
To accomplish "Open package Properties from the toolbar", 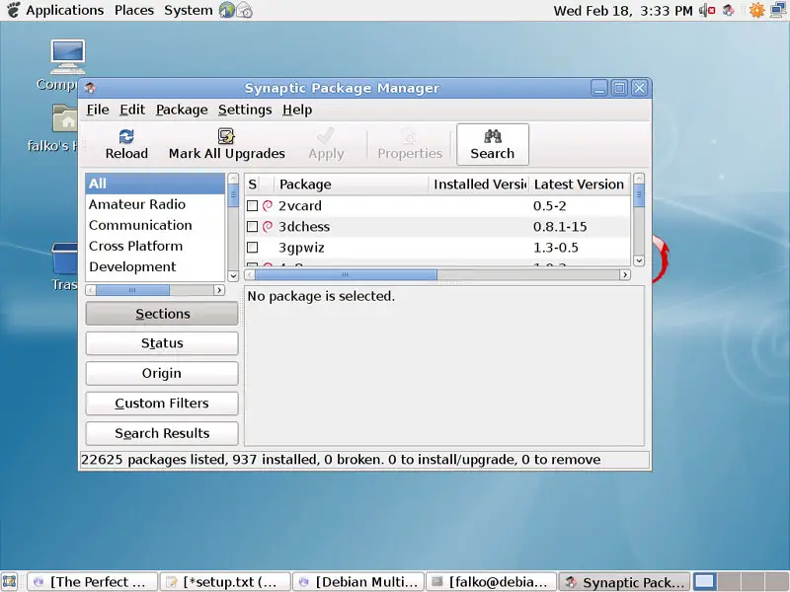I will [410, 144].
